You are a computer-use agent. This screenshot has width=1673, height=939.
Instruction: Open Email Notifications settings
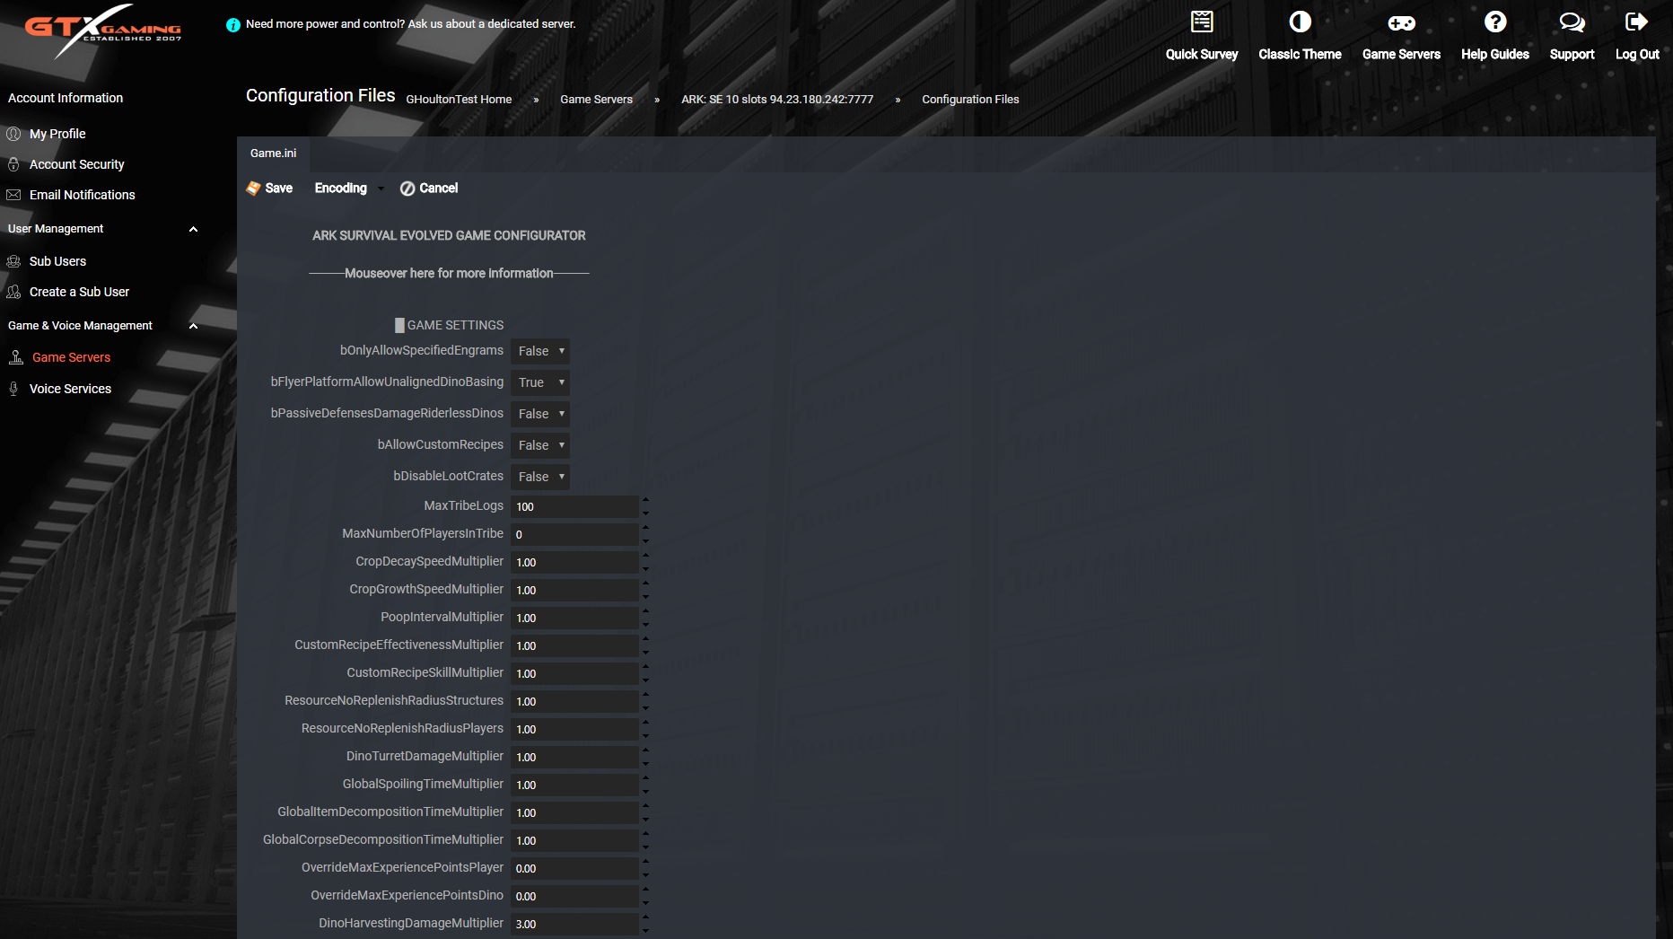83,195
